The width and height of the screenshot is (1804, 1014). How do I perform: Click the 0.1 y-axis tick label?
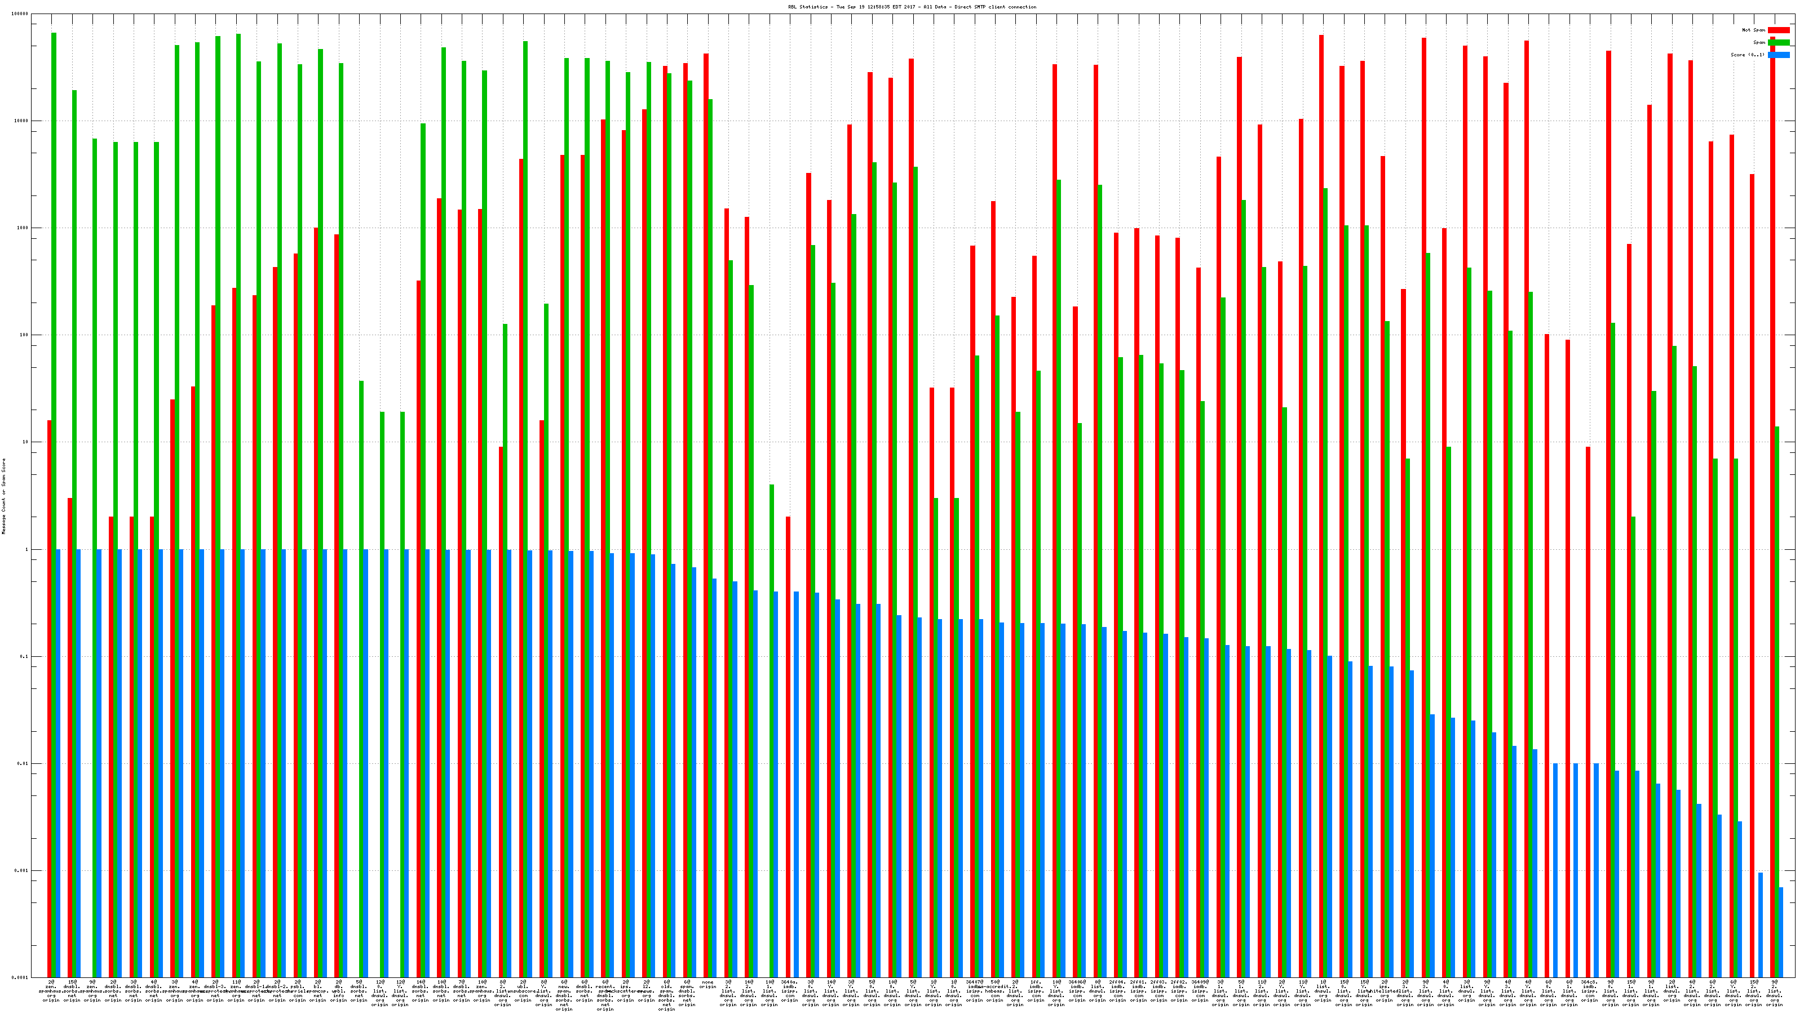tap(24, 656)
